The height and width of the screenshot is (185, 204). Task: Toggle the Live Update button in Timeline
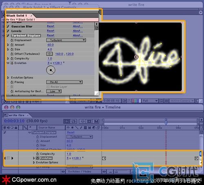point(67,121)
